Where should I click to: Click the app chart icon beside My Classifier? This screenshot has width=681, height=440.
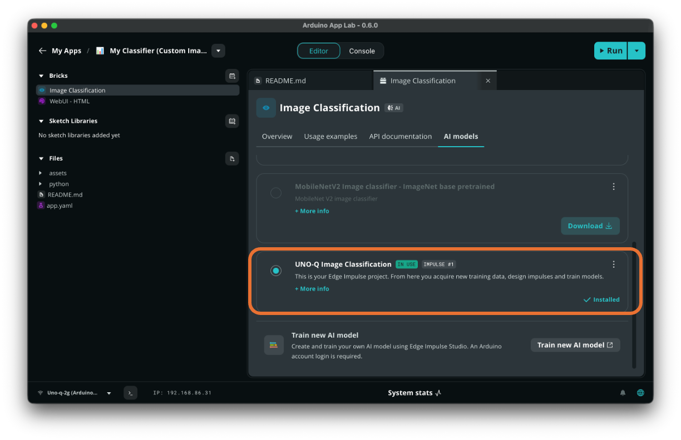[100, 51]
